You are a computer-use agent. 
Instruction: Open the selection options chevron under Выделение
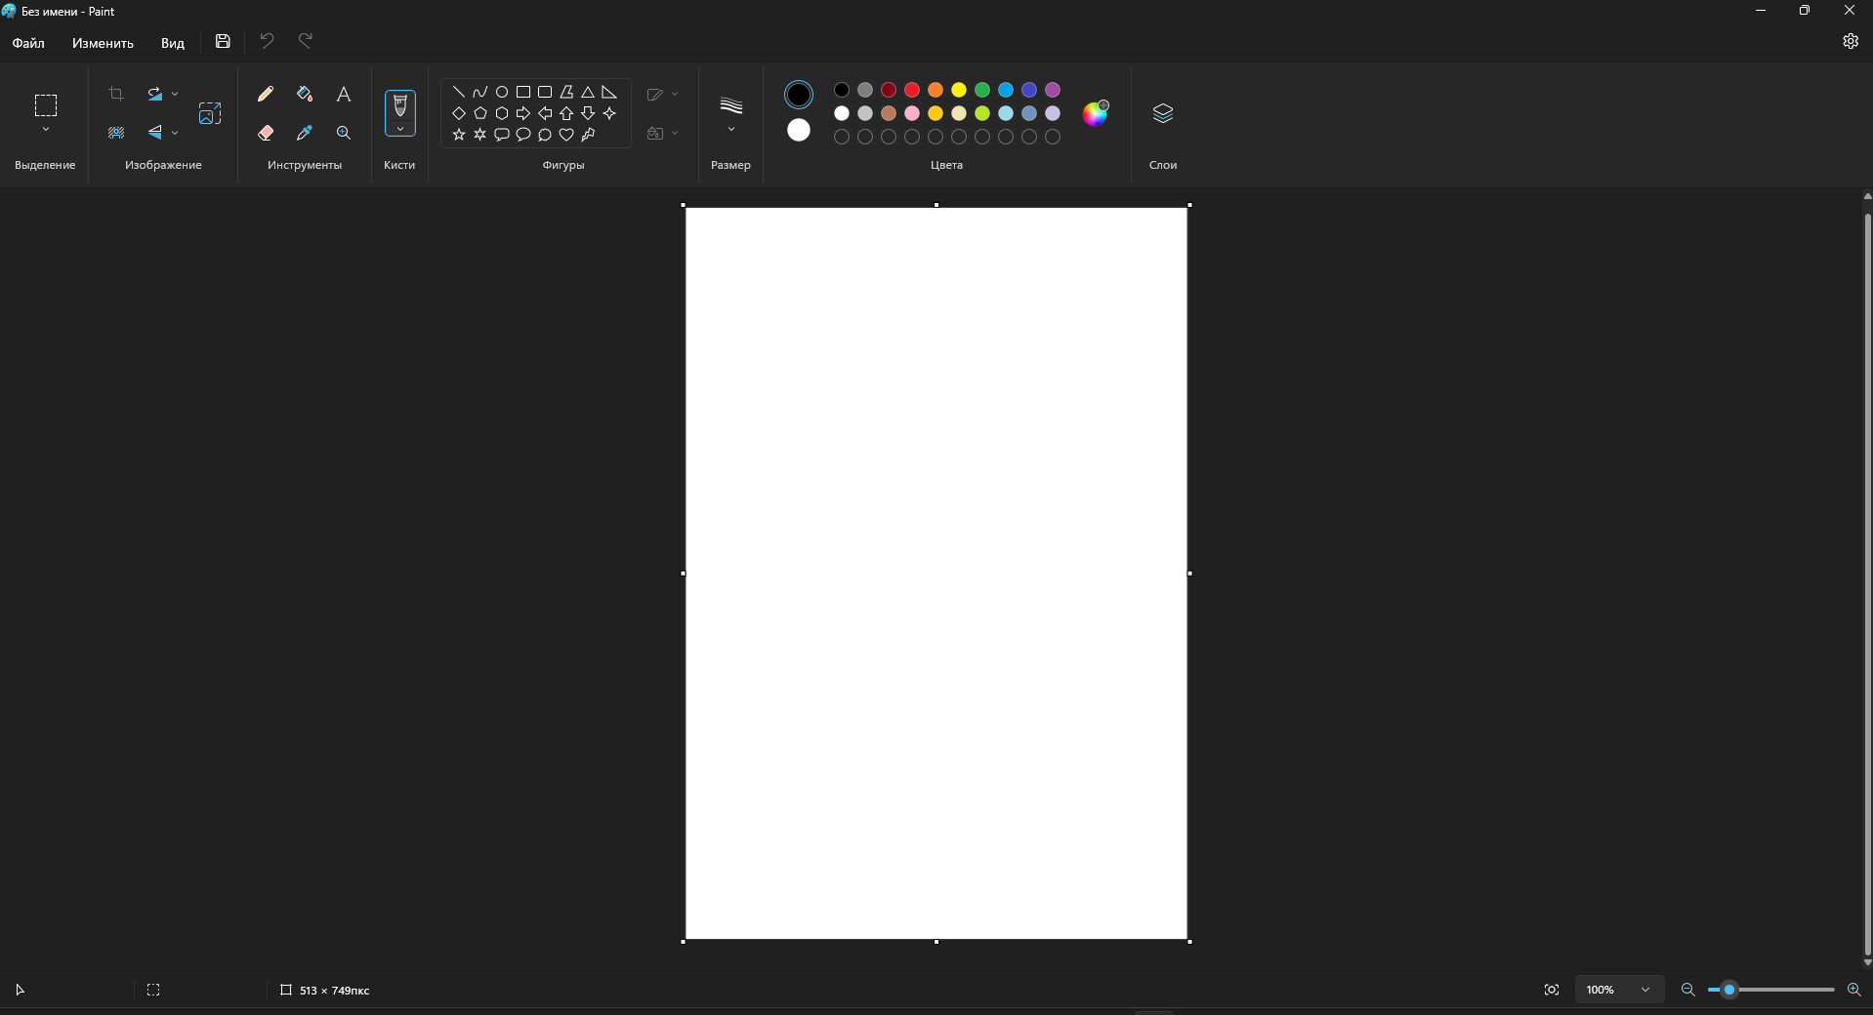pyautogui.click(x=46, y=130)
